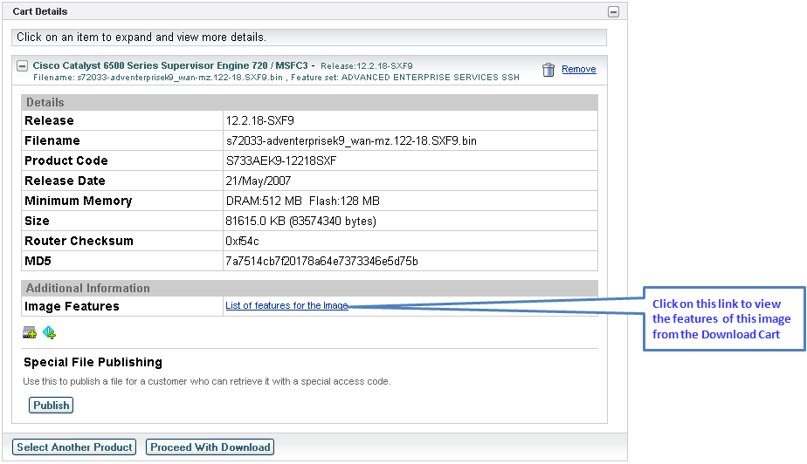Screen dimensions: 807x464
Task: Click the Cart Details title
Action: click(x=40, y=11)
